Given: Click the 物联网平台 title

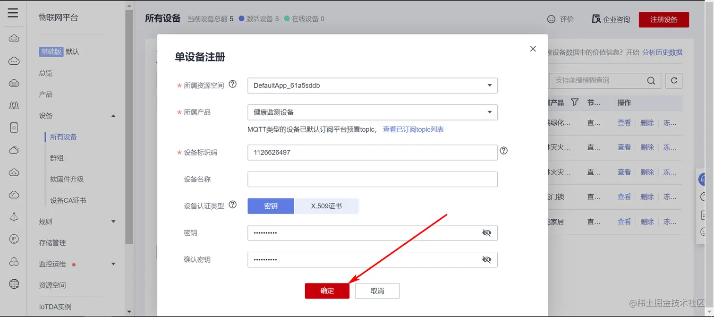Looking at the screenshot, I should coord(59,18).
